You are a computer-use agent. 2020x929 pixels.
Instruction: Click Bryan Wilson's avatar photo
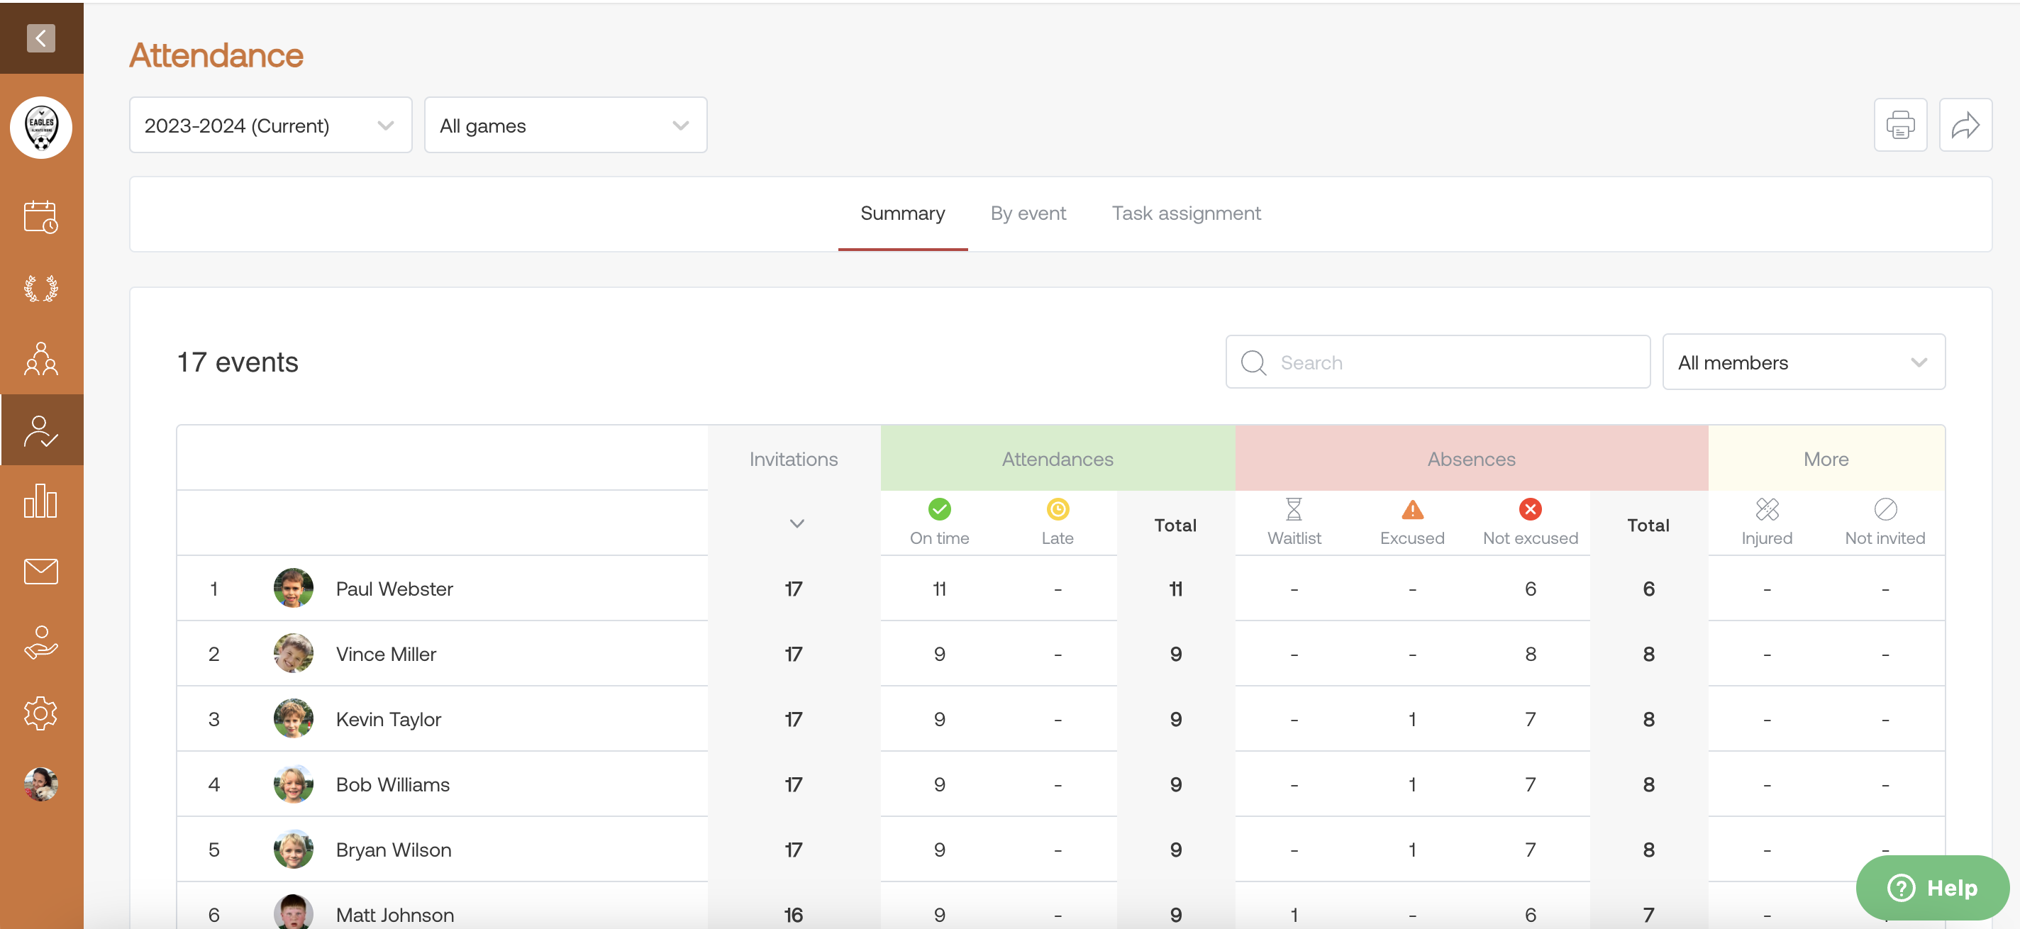tap(293, 849)
